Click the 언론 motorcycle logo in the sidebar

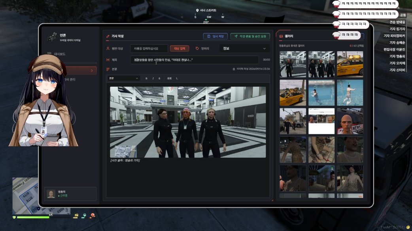52,37
